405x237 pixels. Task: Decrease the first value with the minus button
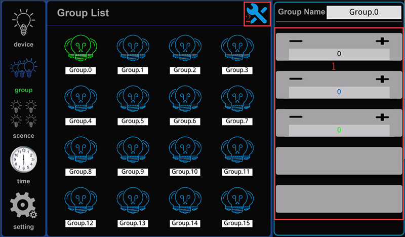[296, 41]
